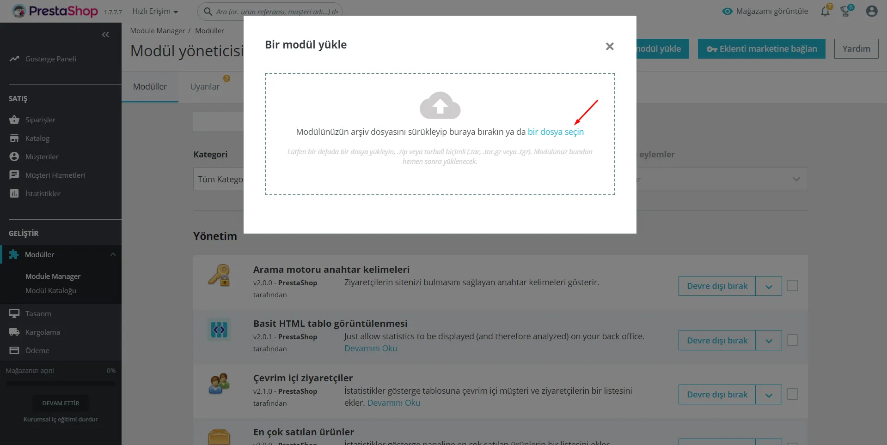Click the 'bir dosya seçin' link
Image resolution: width=887 pixels, height=445 pixels.
pyautogui.click(x=556, y=132)
